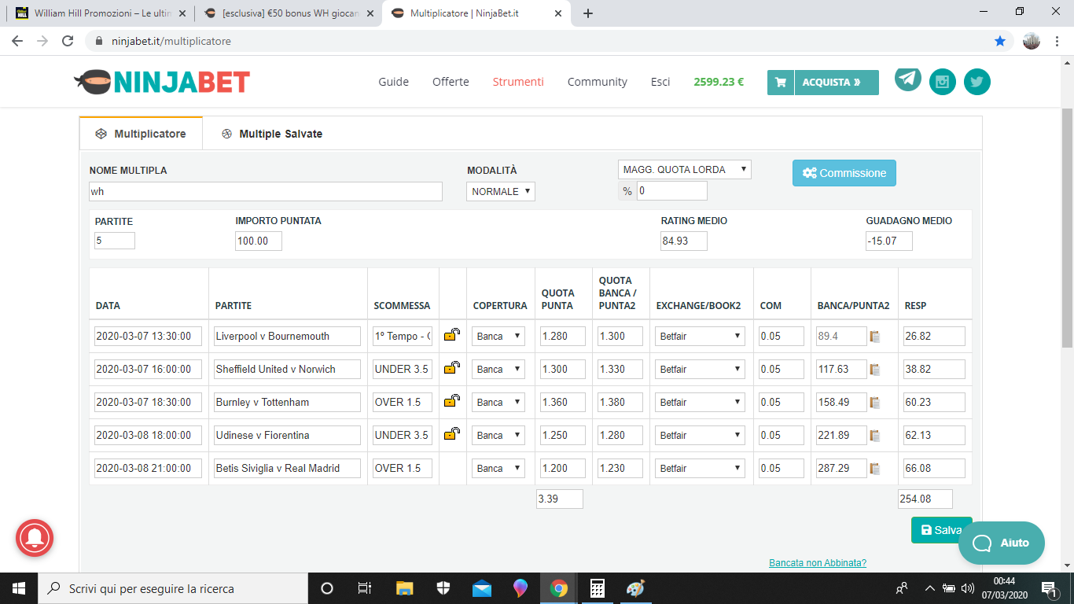Focus the Udinese v Fiorentina match field
Image resolution: width=1074 pixels, height=604 pixels.
(287, 435)
